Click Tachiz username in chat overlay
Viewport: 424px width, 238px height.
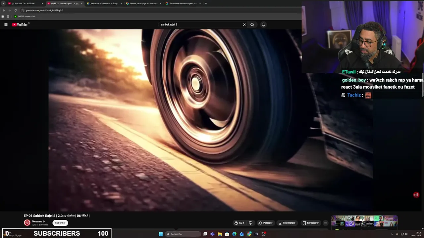click(354, 95)
